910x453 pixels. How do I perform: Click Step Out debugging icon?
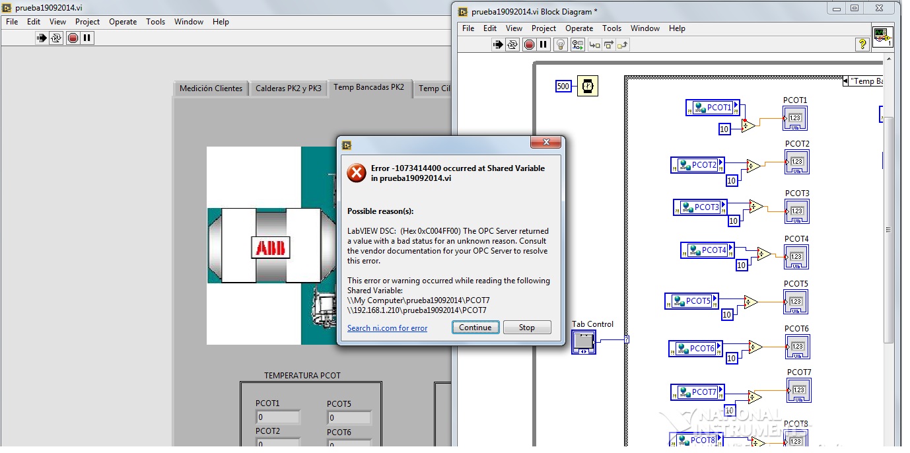tap(623, 44)
